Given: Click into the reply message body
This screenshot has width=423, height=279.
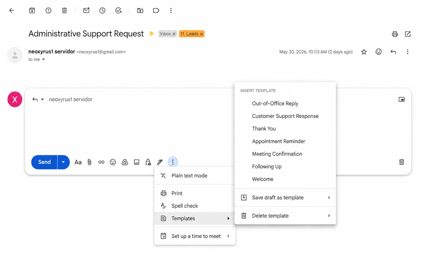Looking at the screenshot, I should [132, 129].
